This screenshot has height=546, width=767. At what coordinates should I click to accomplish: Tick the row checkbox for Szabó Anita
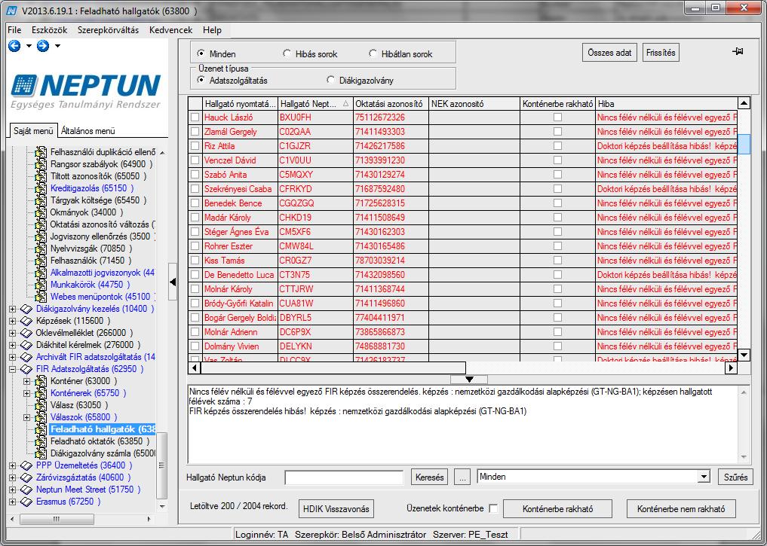tap(195, 175)
